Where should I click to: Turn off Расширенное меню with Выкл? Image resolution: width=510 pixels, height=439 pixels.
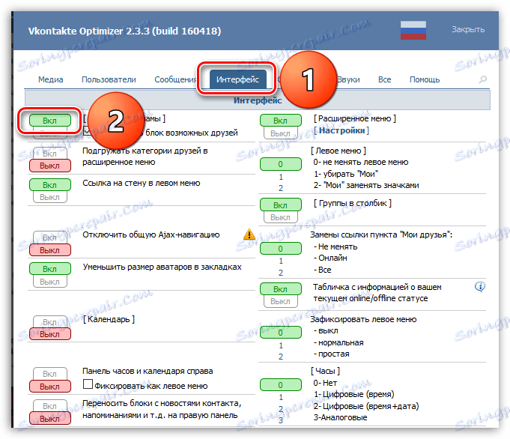(x=280, y=133)
